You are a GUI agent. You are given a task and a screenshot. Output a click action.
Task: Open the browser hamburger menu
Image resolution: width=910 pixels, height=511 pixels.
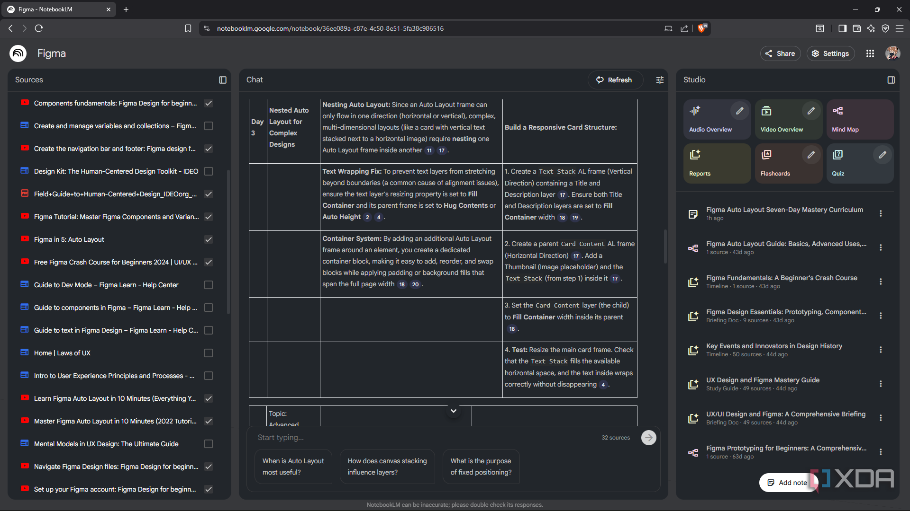point(900,28)
